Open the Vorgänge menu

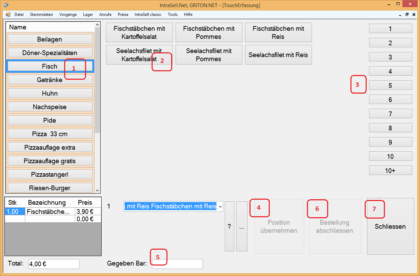pos(68,15)
